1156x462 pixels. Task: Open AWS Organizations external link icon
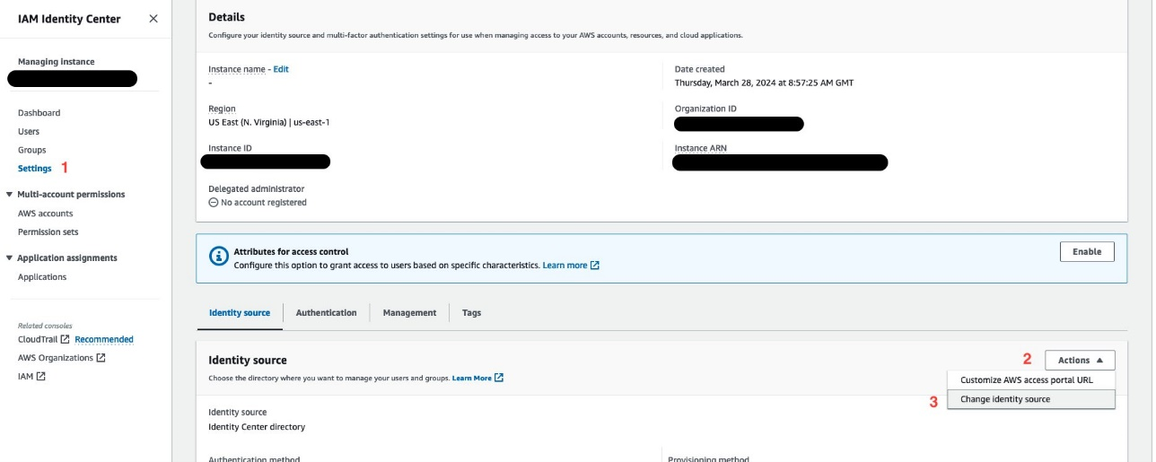pyautogui.click(x=101, y=358)
